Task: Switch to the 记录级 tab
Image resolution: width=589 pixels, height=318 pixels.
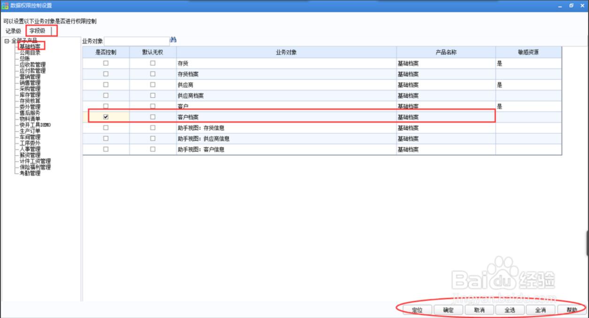Action: tap(13, 31)
